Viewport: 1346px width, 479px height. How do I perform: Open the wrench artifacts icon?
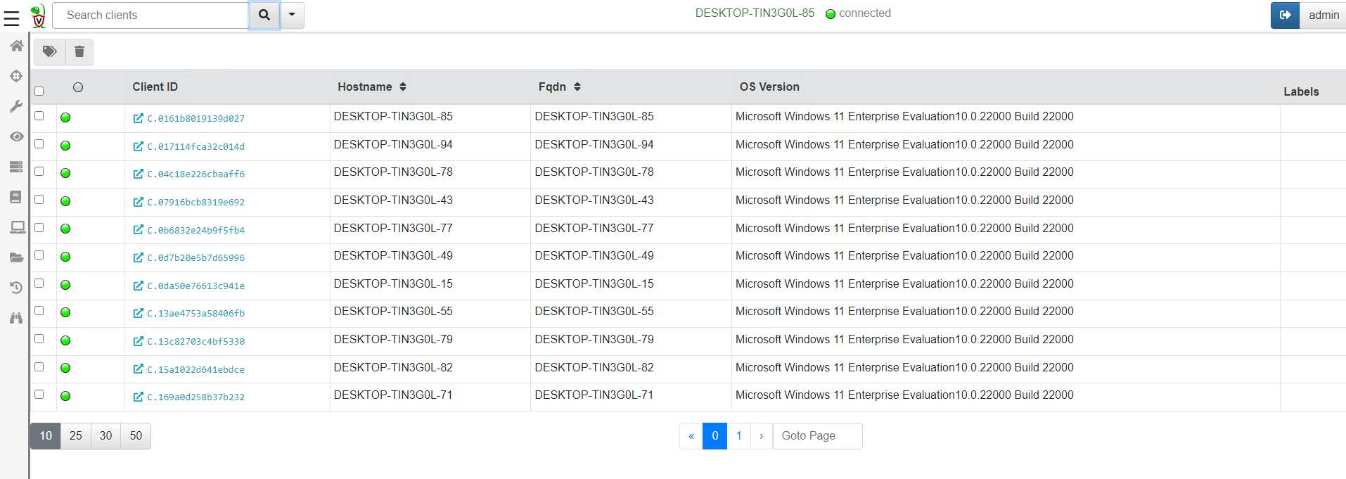tap(16, 106)
